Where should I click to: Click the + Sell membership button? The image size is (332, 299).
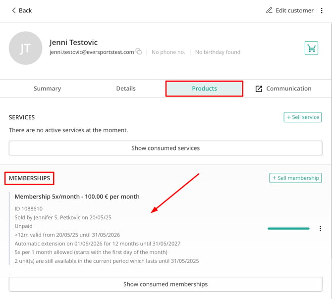(x=295, y=178)
